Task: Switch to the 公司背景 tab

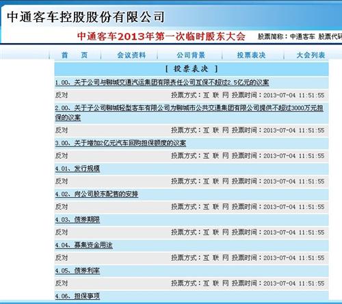Action: (191, 55)
